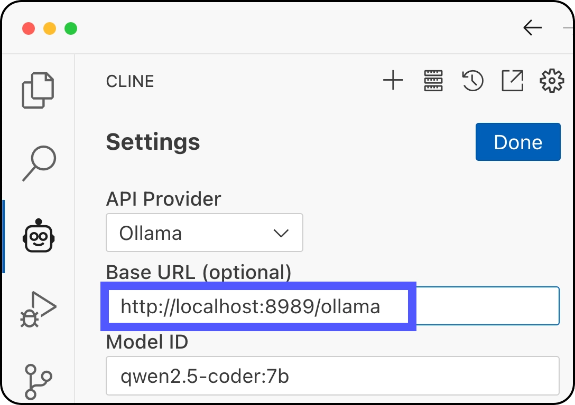Click the CLINE panel title
Screen dimensions: 575x405
(130, 81)
